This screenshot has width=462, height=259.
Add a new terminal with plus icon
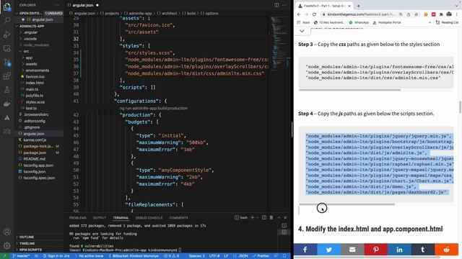tap(252, 217)
